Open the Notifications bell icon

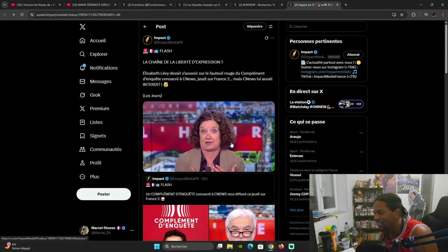tap(82, 68)
